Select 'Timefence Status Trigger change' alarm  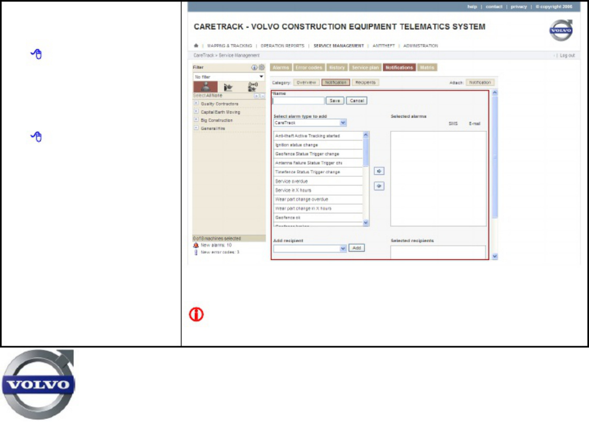318,172
